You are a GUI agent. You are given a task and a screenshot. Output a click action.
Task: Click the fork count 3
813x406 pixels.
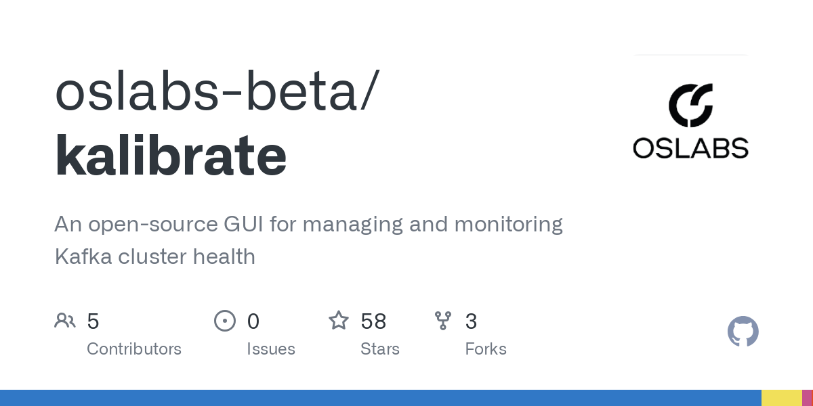[472, 321]
